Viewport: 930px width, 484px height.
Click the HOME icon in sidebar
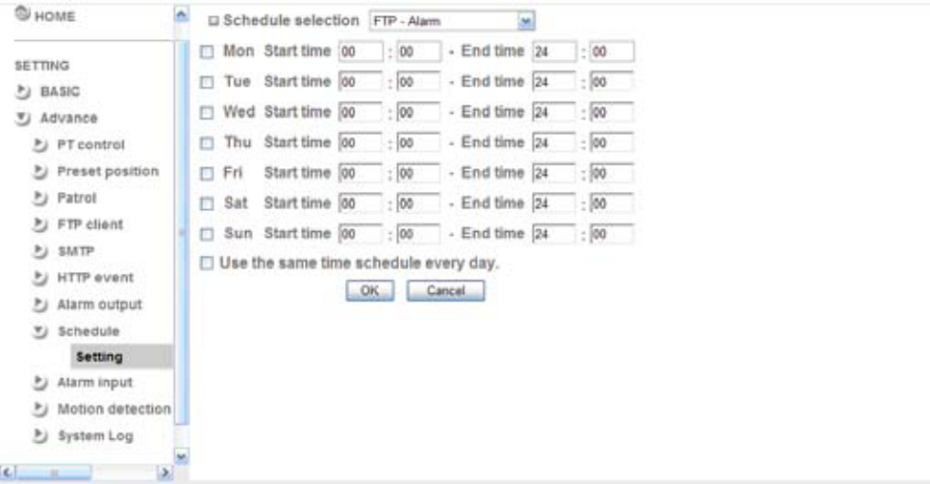pyautogui.click(x=23, y=14)
